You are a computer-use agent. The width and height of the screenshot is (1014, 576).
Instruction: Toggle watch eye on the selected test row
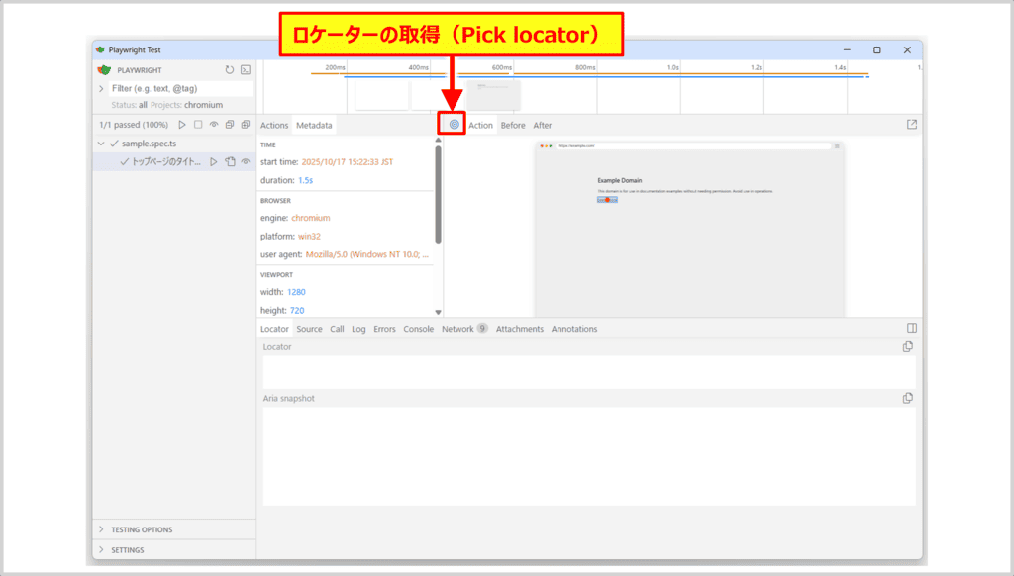[x=245, y=162]
